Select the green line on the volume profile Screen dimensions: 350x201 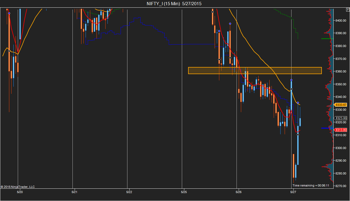pos(327,39)
